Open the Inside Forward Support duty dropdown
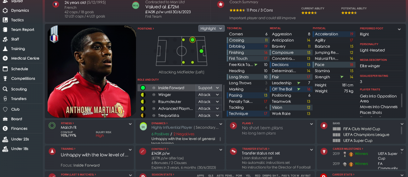The image size is (408, 177). (x=208, y=88)
